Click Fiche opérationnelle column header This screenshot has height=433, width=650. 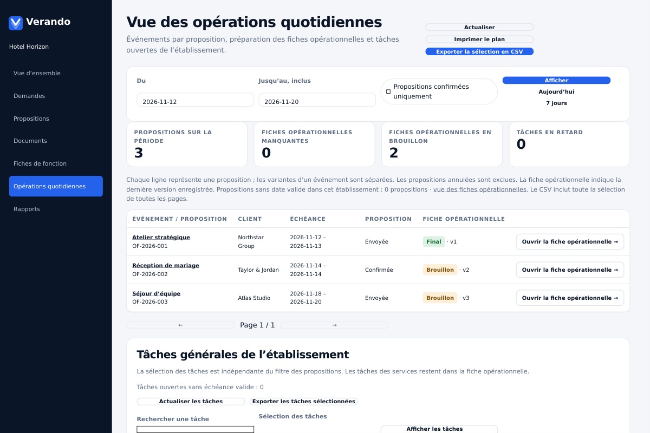[x=464, y=219]
